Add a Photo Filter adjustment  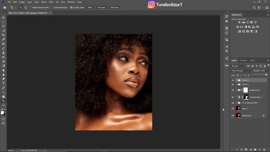pyautogui.click(x=249, y=27)
